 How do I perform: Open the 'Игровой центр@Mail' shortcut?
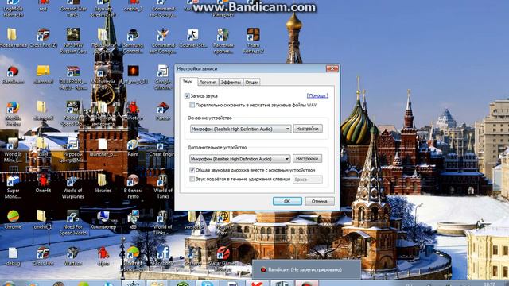[72, 151]
